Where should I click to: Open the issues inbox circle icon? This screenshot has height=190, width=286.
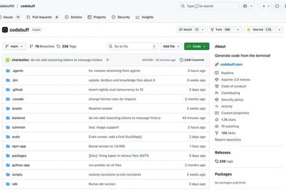click(x=277, y=6)
